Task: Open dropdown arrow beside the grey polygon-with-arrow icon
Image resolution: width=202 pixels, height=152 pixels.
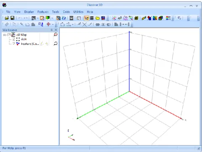Action: (73, 24)
